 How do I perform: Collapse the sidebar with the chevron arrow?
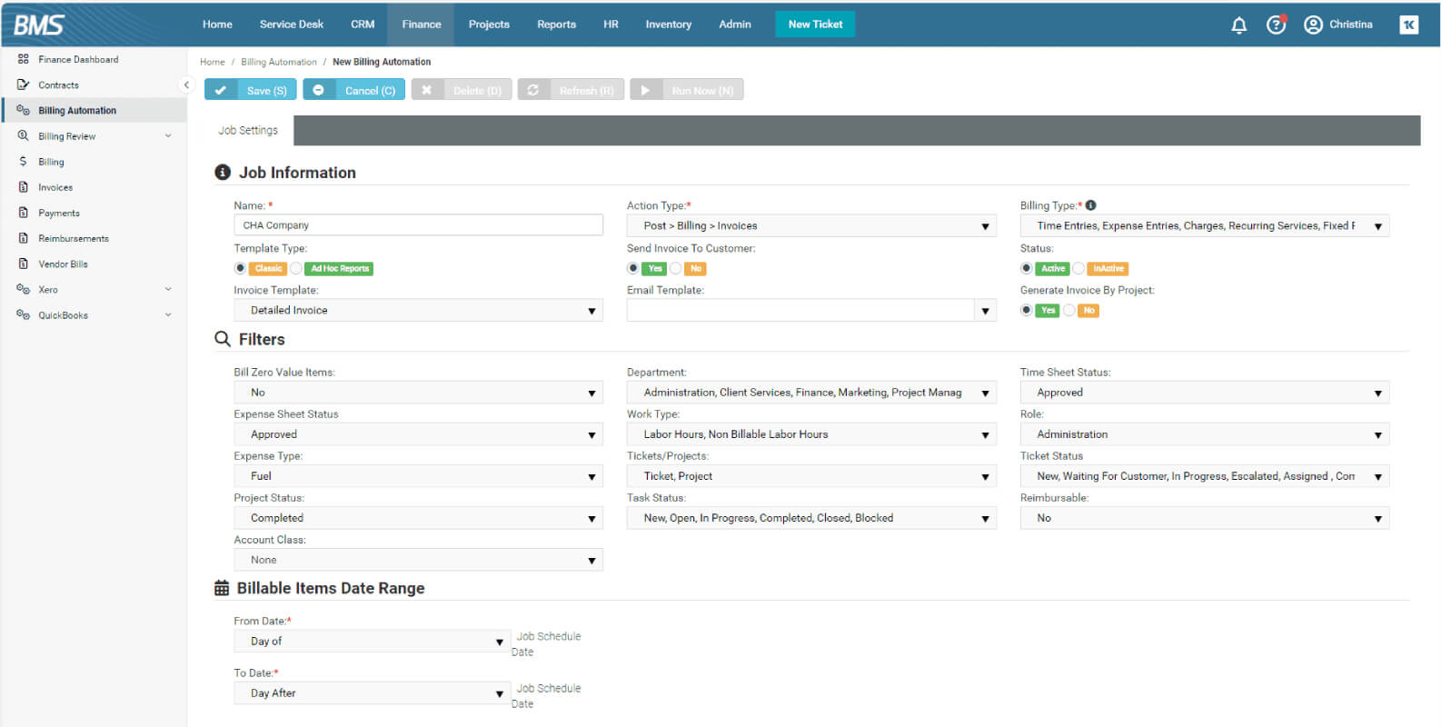pyautogui.click(x=186, y=85)
